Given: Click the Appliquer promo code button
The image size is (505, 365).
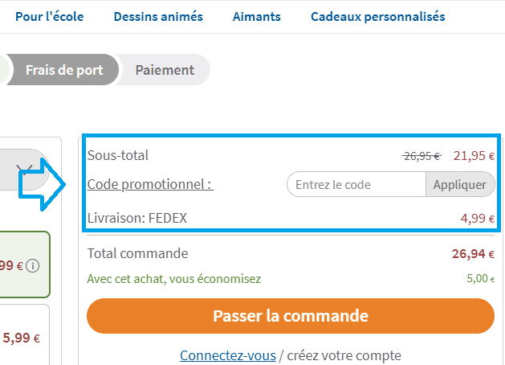Looking at the screenshot, I should click(460, 184).
